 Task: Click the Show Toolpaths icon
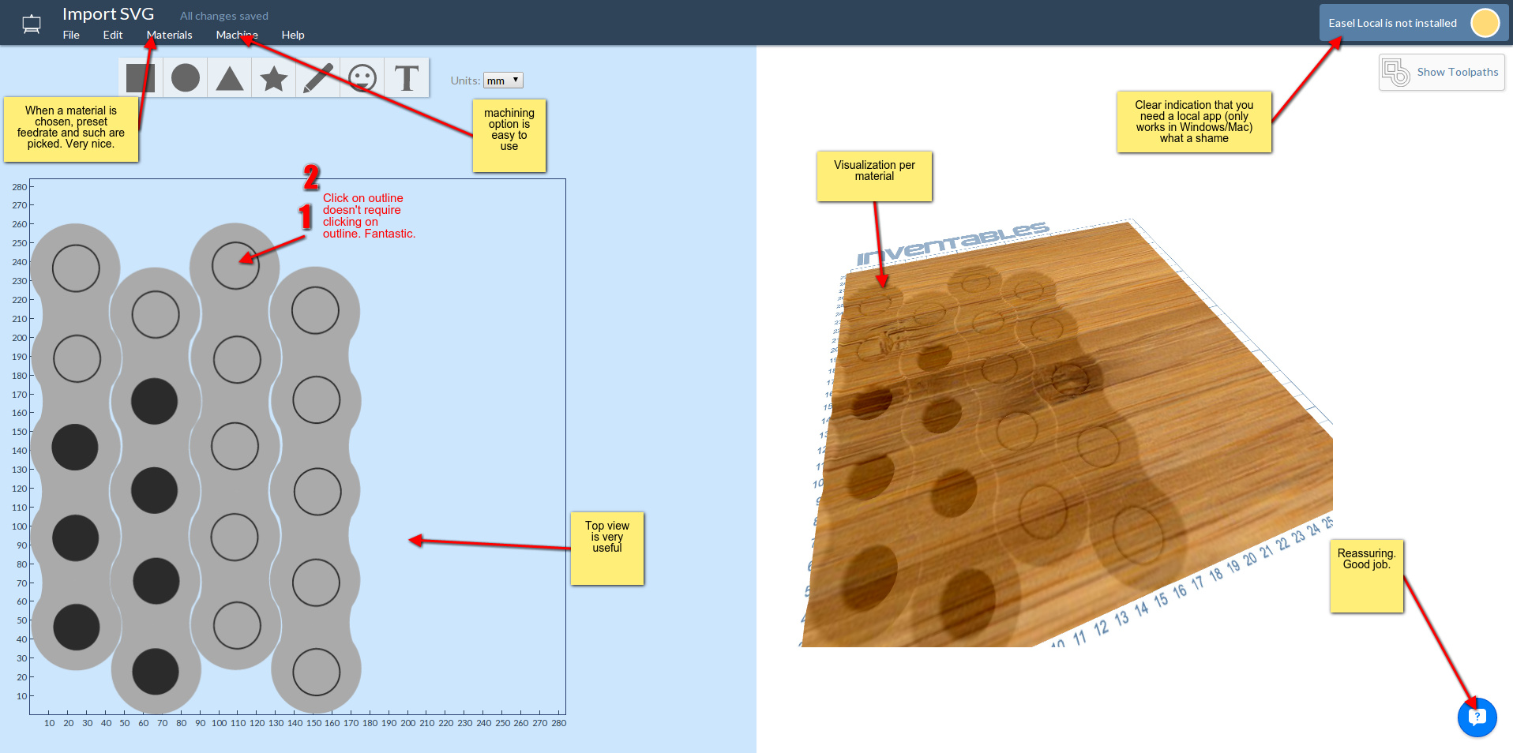(x=1396, y=73)
